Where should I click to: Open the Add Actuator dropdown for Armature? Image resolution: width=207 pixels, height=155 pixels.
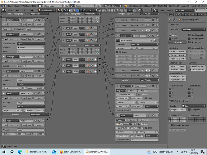coord(150,80)
